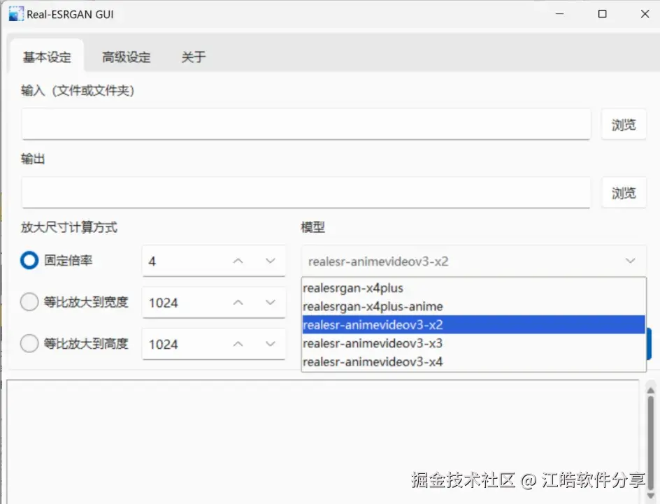660x504 pixels.
Task: Click the up arrow beside the width value 1024
Action: [x=238, y=302]
